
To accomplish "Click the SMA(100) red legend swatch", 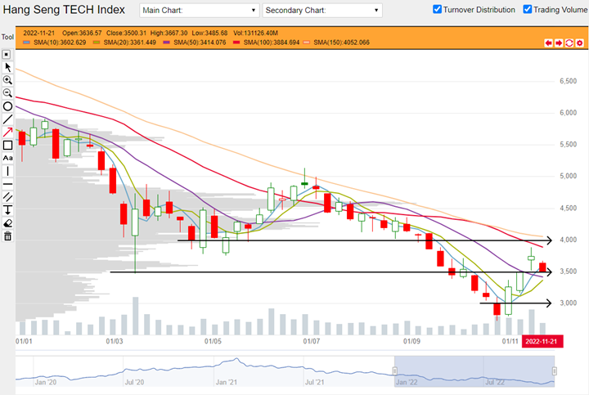I will 236,43.
